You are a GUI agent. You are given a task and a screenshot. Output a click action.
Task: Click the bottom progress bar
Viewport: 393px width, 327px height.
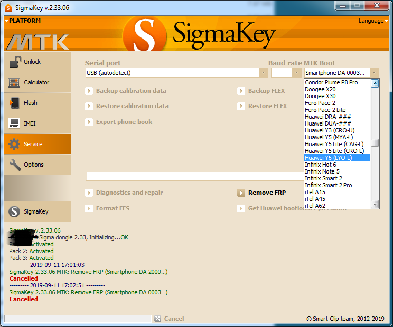pos(78,319)
